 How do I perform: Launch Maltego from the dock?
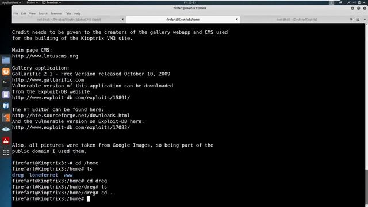tap(6, 106)
